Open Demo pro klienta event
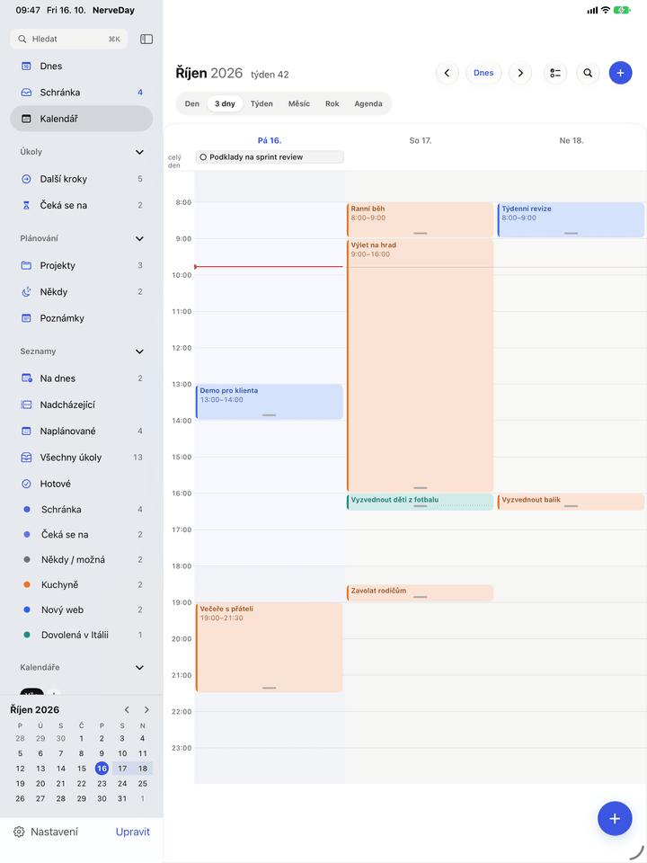Screen dimensions: 647x863 coord(269,402)
